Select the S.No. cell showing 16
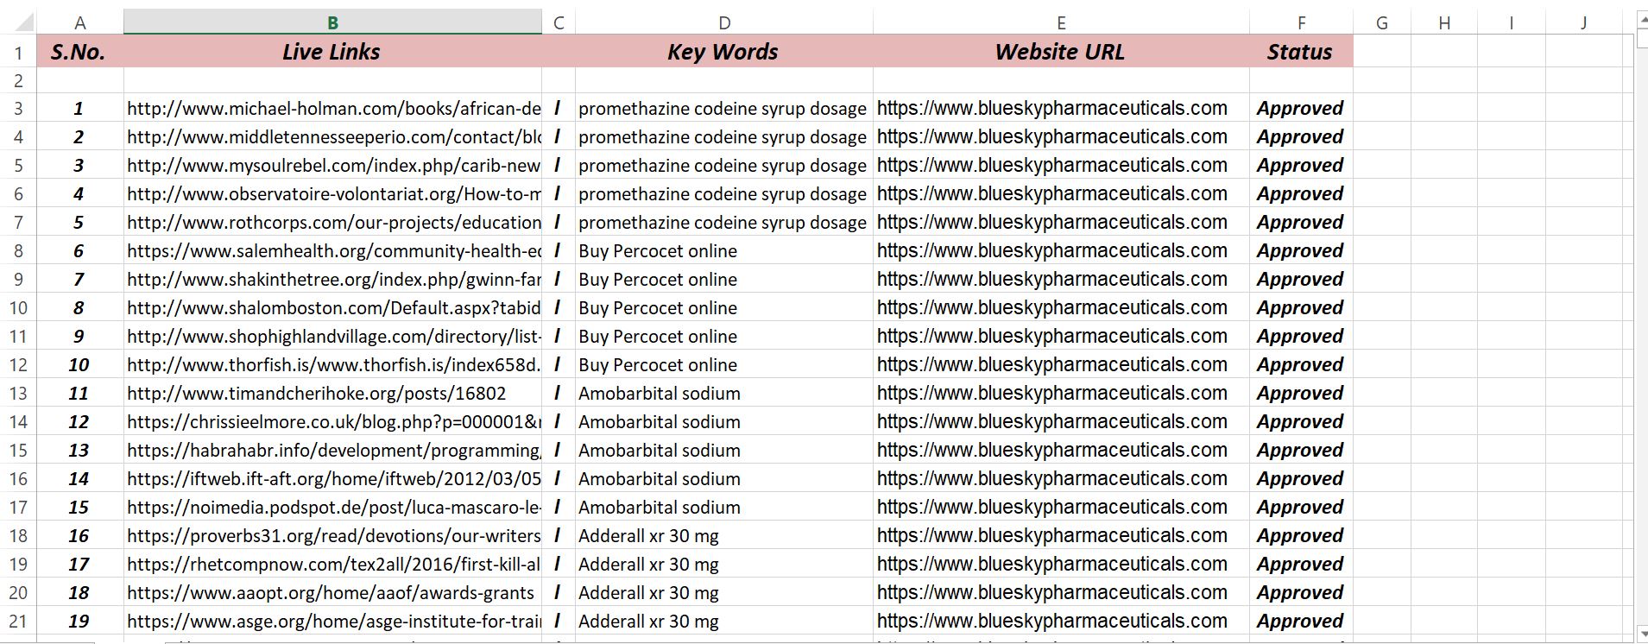1648x644 pixels. pos(79,536)
